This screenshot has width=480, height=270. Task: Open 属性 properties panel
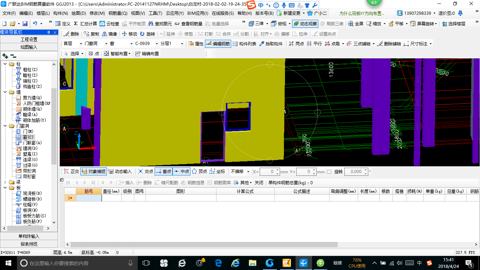(196, 44)
